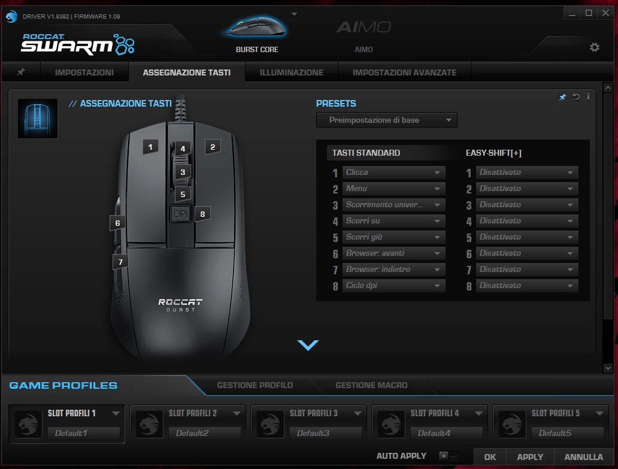Confirm with the OK button
This screenshot has width=618, height=469.
[x=490, y=457]
